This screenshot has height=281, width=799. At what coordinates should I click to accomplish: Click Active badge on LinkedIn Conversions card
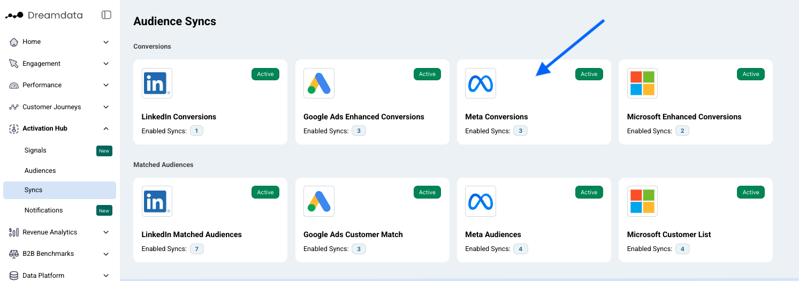point(265,74)
